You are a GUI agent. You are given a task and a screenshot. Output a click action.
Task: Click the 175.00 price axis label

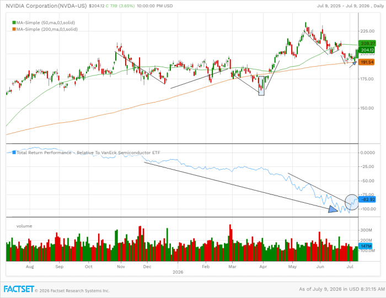pyautogui.click(x=367, y=79)
